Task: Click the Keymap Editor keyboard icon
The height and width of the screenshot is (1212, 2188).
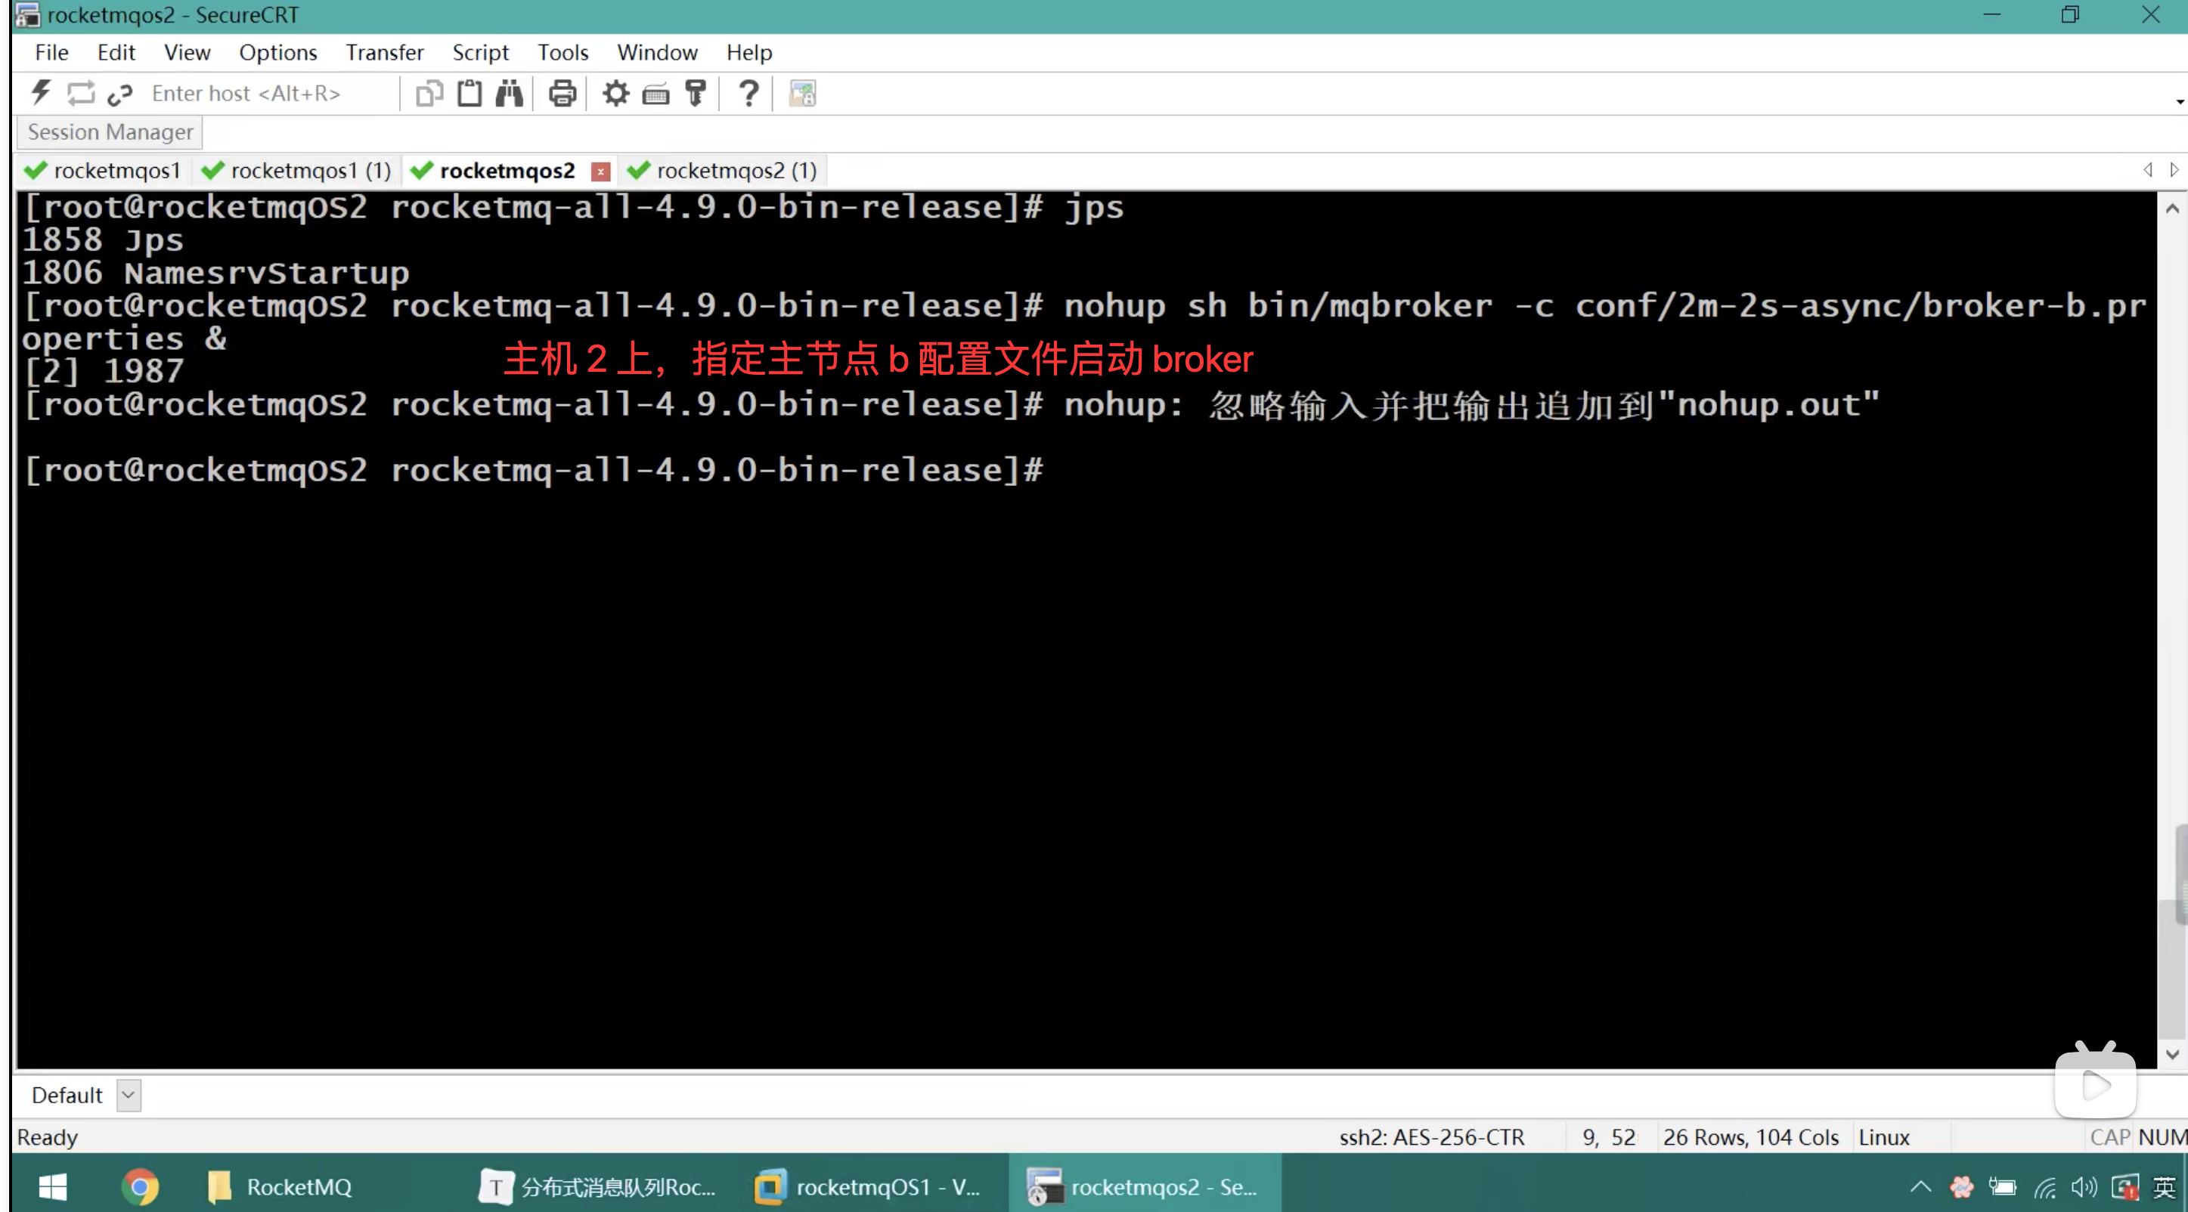Action: [x=655, y=92]
